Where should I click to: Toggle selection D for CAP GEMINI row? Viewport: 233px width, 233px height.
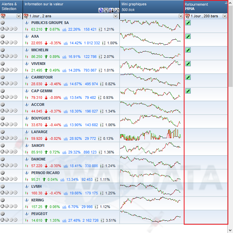[x=15, y=97]
